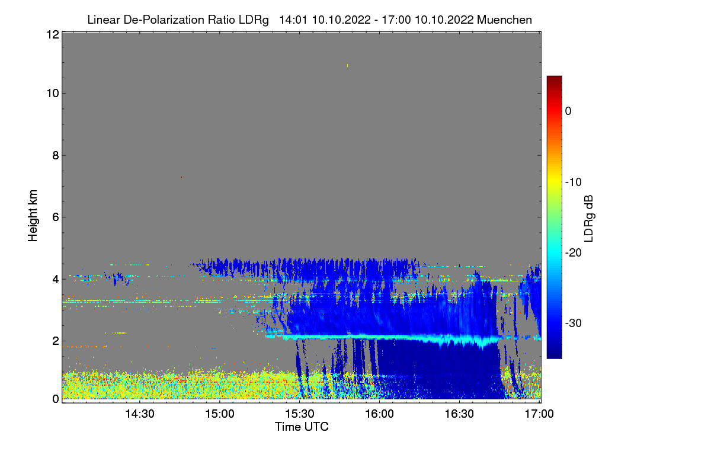Click the colorbar tick label '-30'
The height and width of the screenshot is (474, 711).
[574, 323]
